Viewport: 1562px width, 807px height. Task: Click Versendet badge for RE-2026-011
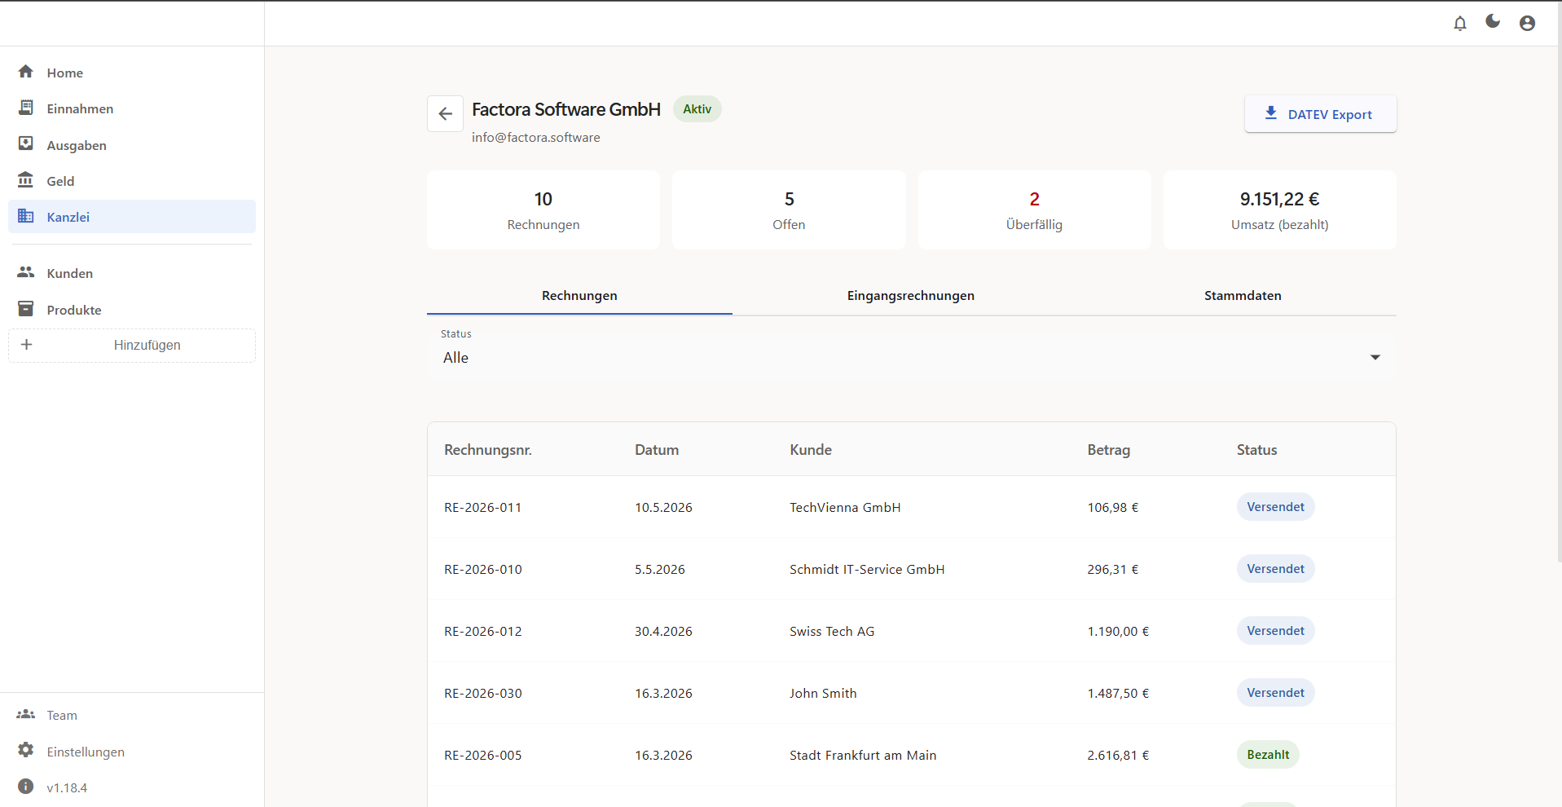click(1275, 507)
